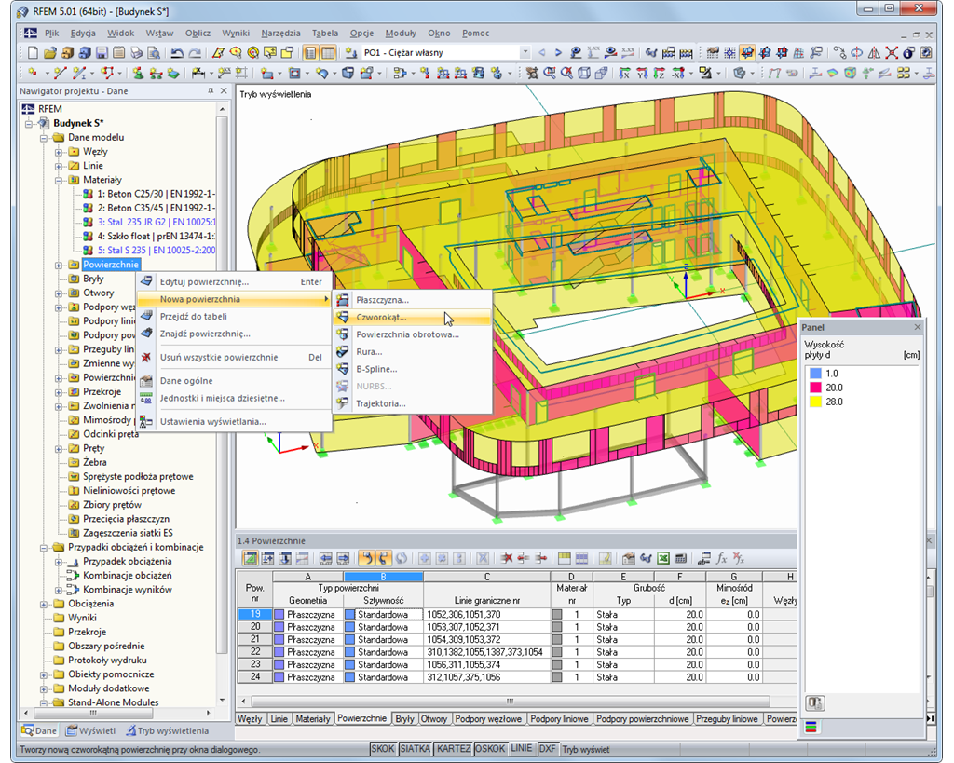Expand the Moduły dodatkowe tree node
Image resolution: width=954 pixels, height=763 pixels.
click(x=44, y=688)
